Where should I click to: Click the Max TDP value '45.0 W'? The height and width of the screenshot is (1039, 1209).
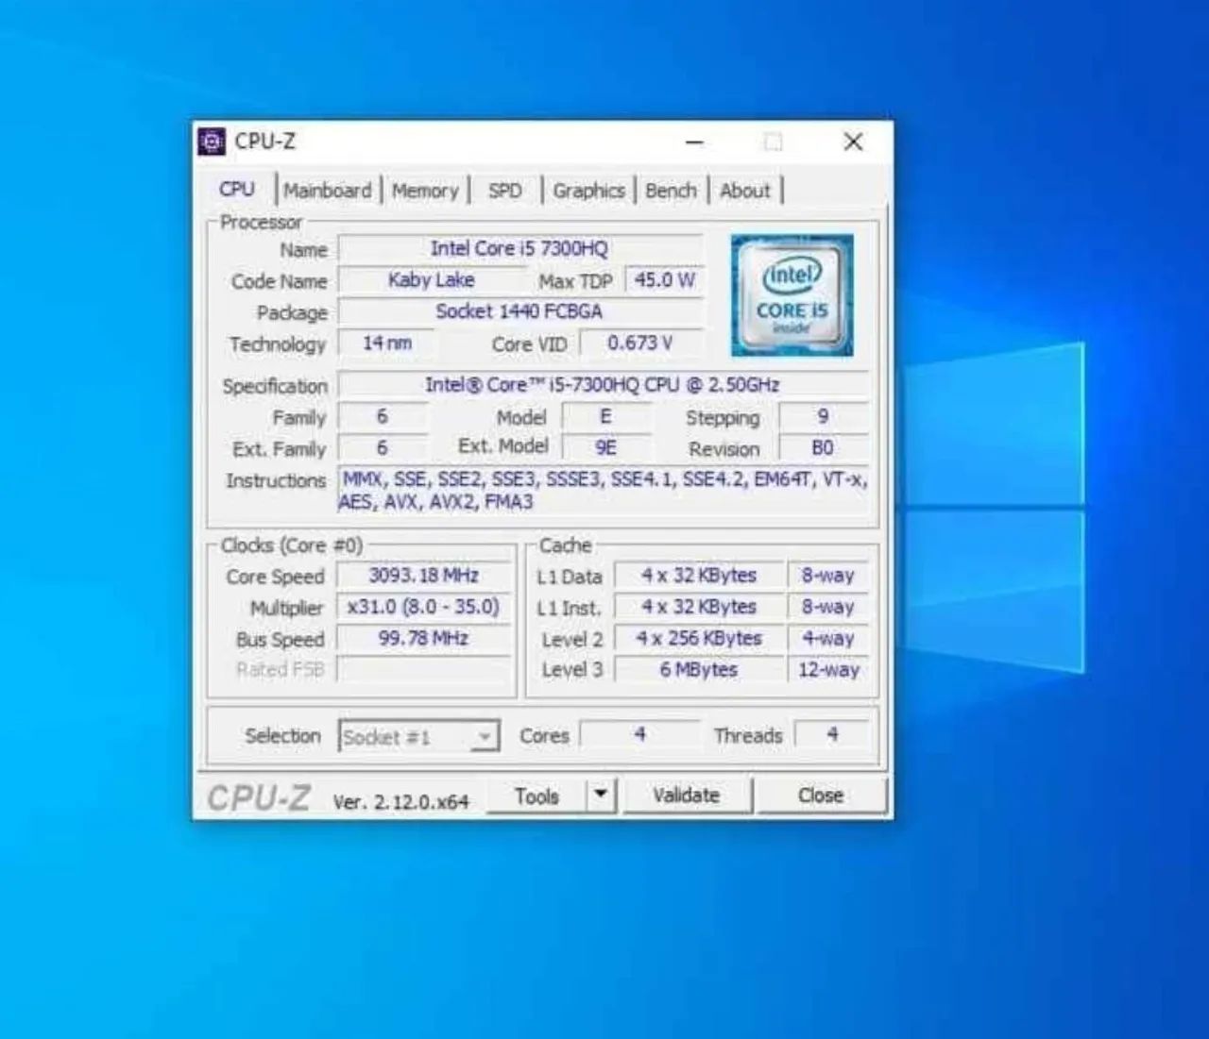click(665, 280)
